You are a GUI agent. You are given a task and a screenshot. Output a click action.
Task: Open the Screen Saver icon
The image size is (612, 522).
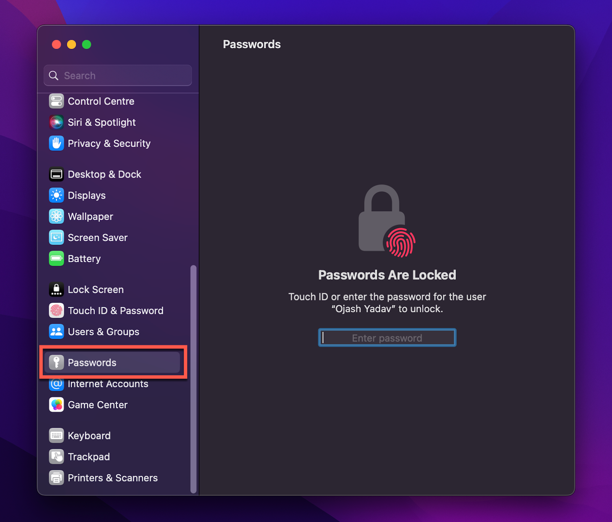pyautogui.click(x=56, y=238)
